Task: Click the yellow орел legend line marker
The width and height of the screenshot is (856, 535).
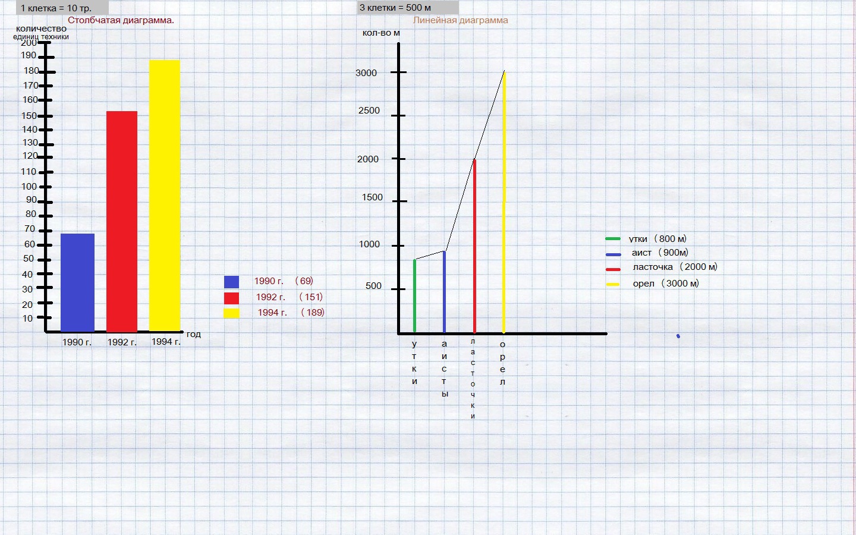Action: click(613, 285)
